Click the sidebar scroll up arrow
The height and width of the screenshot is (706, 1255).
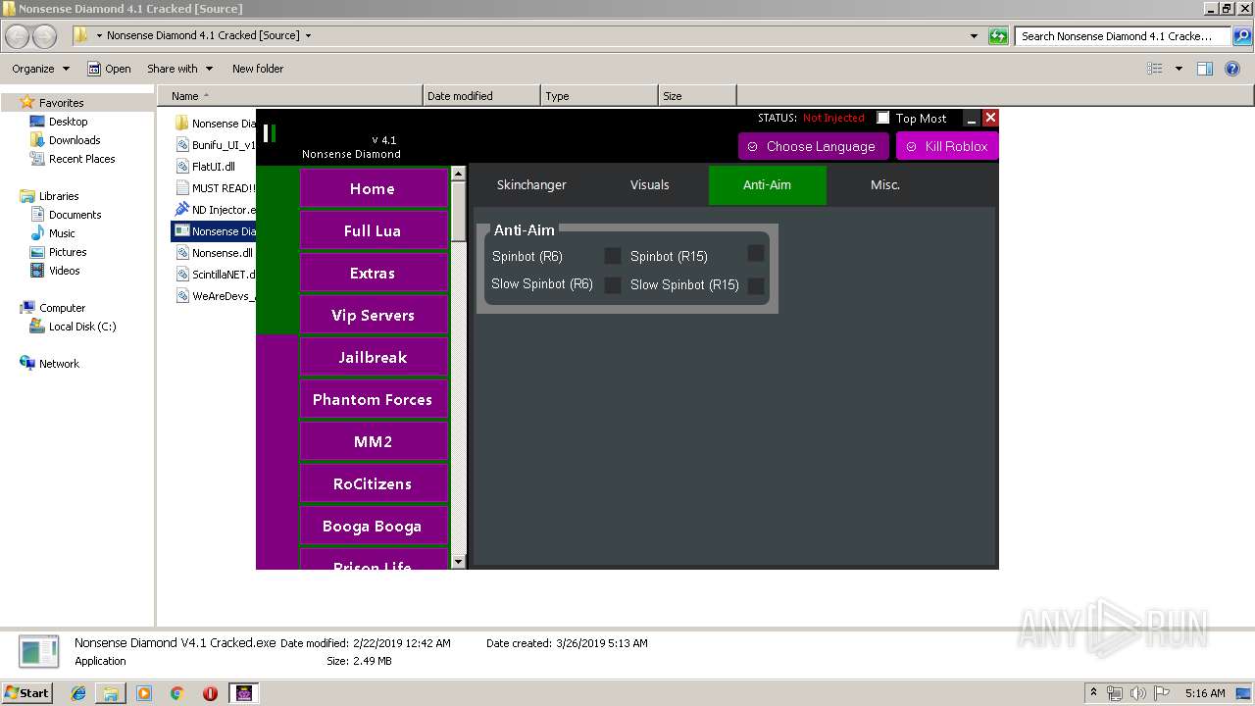tap(458, 174)
